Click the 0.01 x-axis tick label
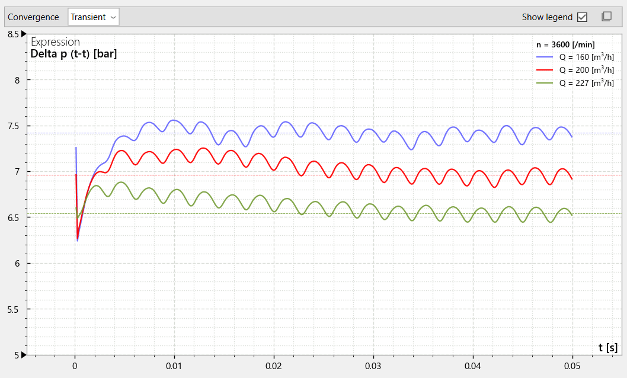This screenshot has height=378, width=627. [x=174, y=366]
